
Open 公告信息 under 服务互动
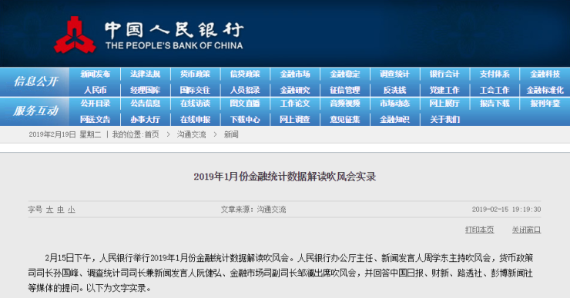146,104
